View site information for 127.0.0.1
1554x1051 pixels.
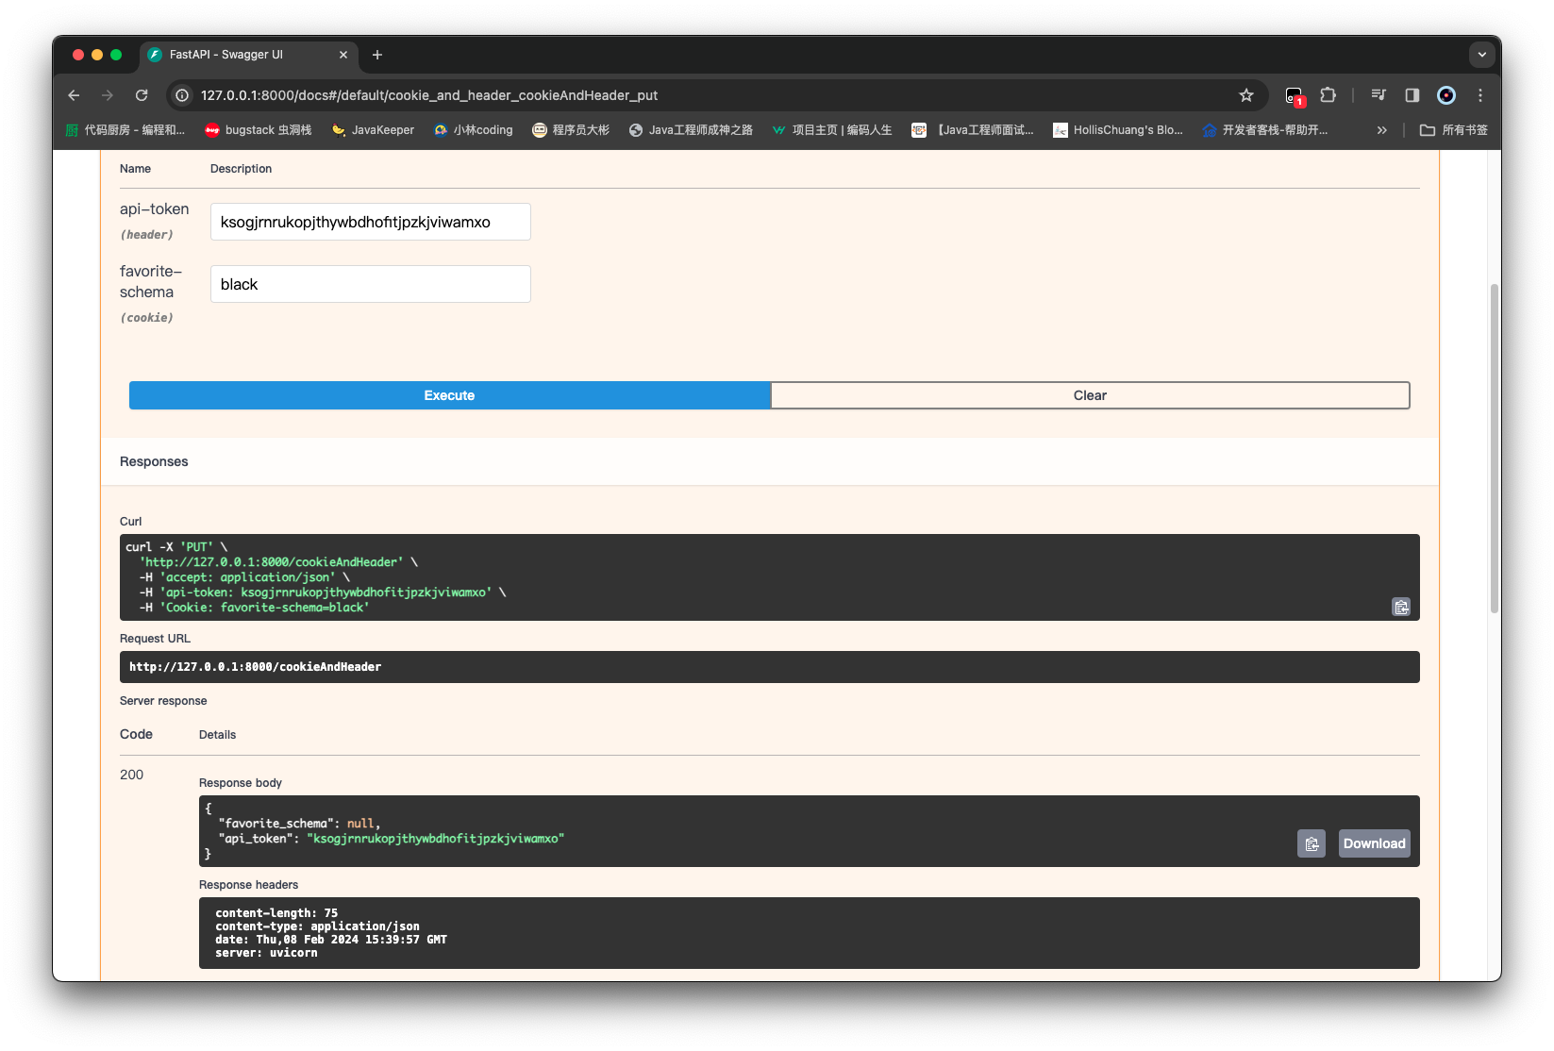183,95
